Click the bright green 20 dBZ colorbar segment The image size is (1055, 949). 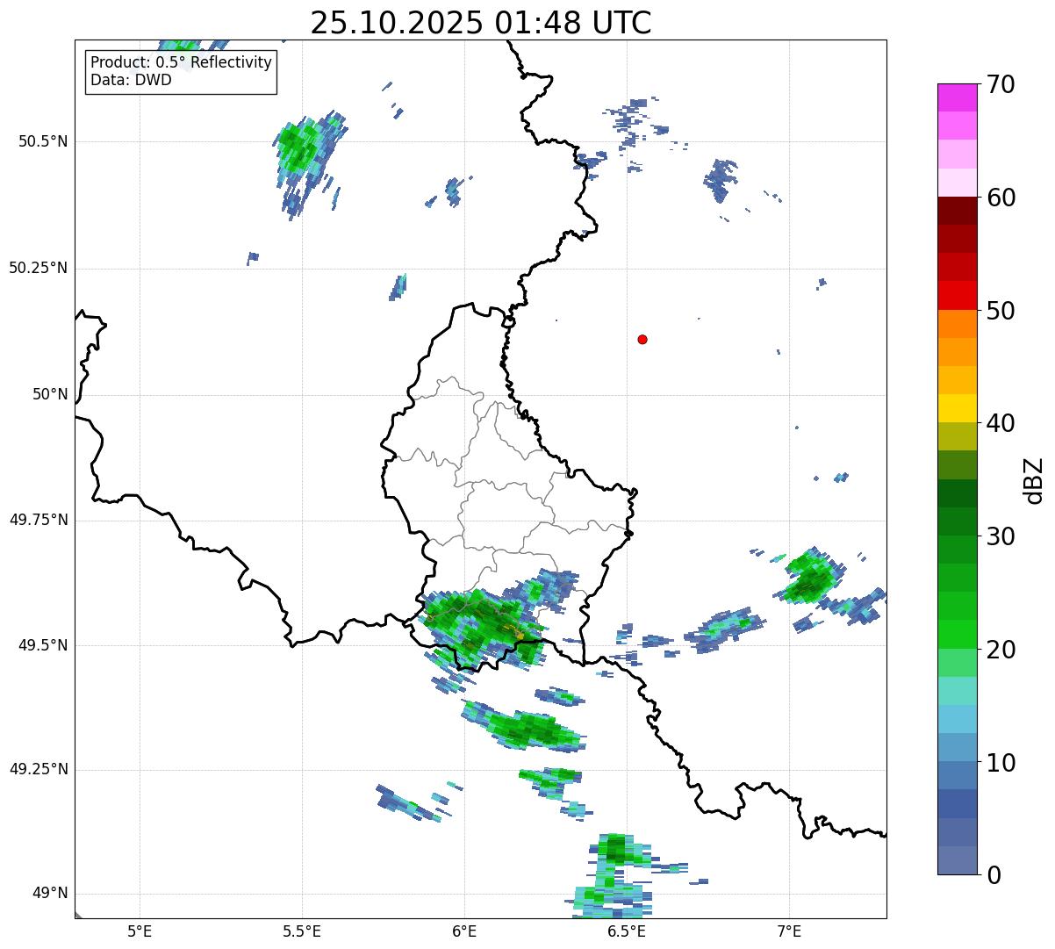(x=957, y=634)
